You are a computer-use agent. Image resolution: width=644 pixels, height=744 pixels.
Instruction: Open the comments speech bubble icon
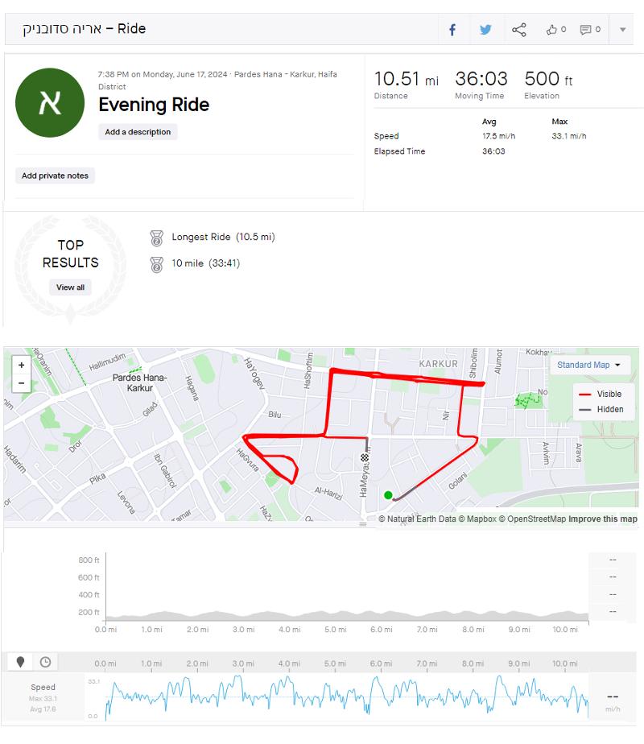[x=590, y=30]
